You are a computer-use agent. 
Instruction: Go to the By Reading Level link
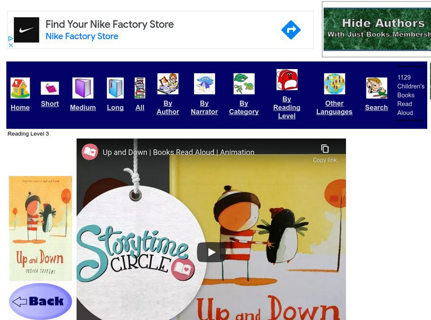pyautogui.click(x=287, y=107)
